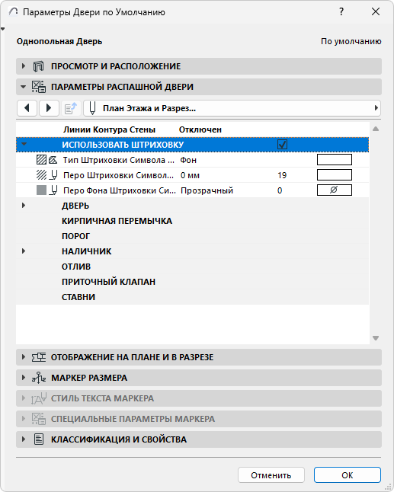The image size is (394, 492).
Task: Open fill type swatch for 'Фон'
Action: [335, 160]
